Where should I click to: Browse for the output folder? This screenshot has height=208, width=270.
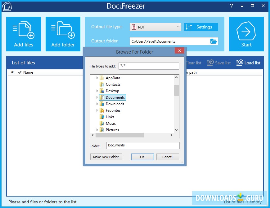coord(214,41)
